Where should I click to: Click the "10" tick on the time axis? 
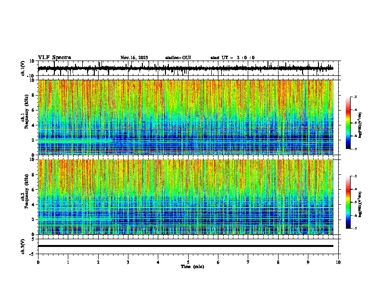(x=338, y=262)
